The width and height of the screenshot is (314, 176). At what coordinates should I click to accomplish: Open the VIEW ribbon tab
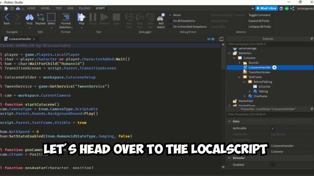pyautogui.click(x=70, y=8)
